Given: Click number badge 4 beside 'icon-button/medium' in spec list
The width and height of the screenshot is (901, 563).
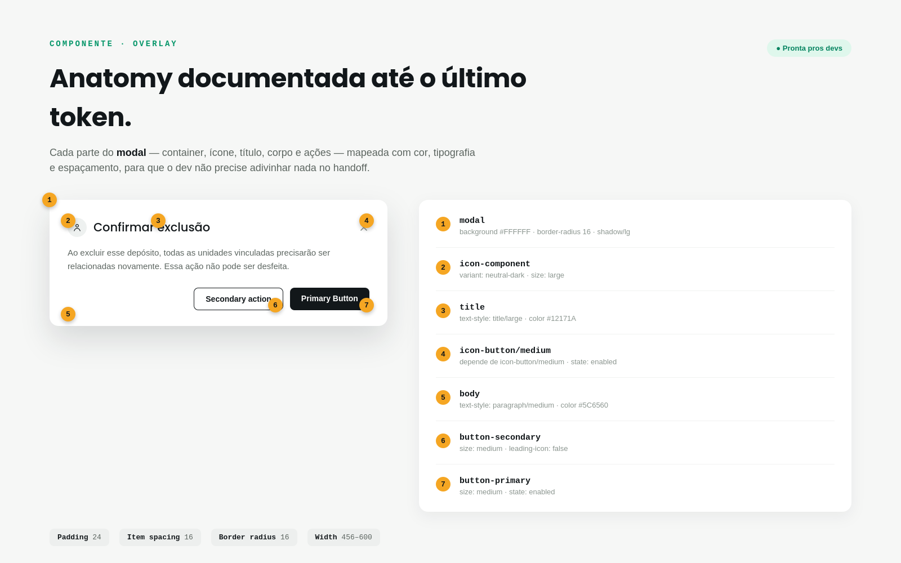Looking at the screenshot, I should pyautogui.click(x=443, y=354).
